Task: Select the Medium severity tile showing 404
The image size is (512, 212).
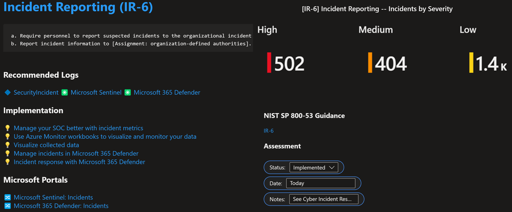Action: tap(387, 63)
